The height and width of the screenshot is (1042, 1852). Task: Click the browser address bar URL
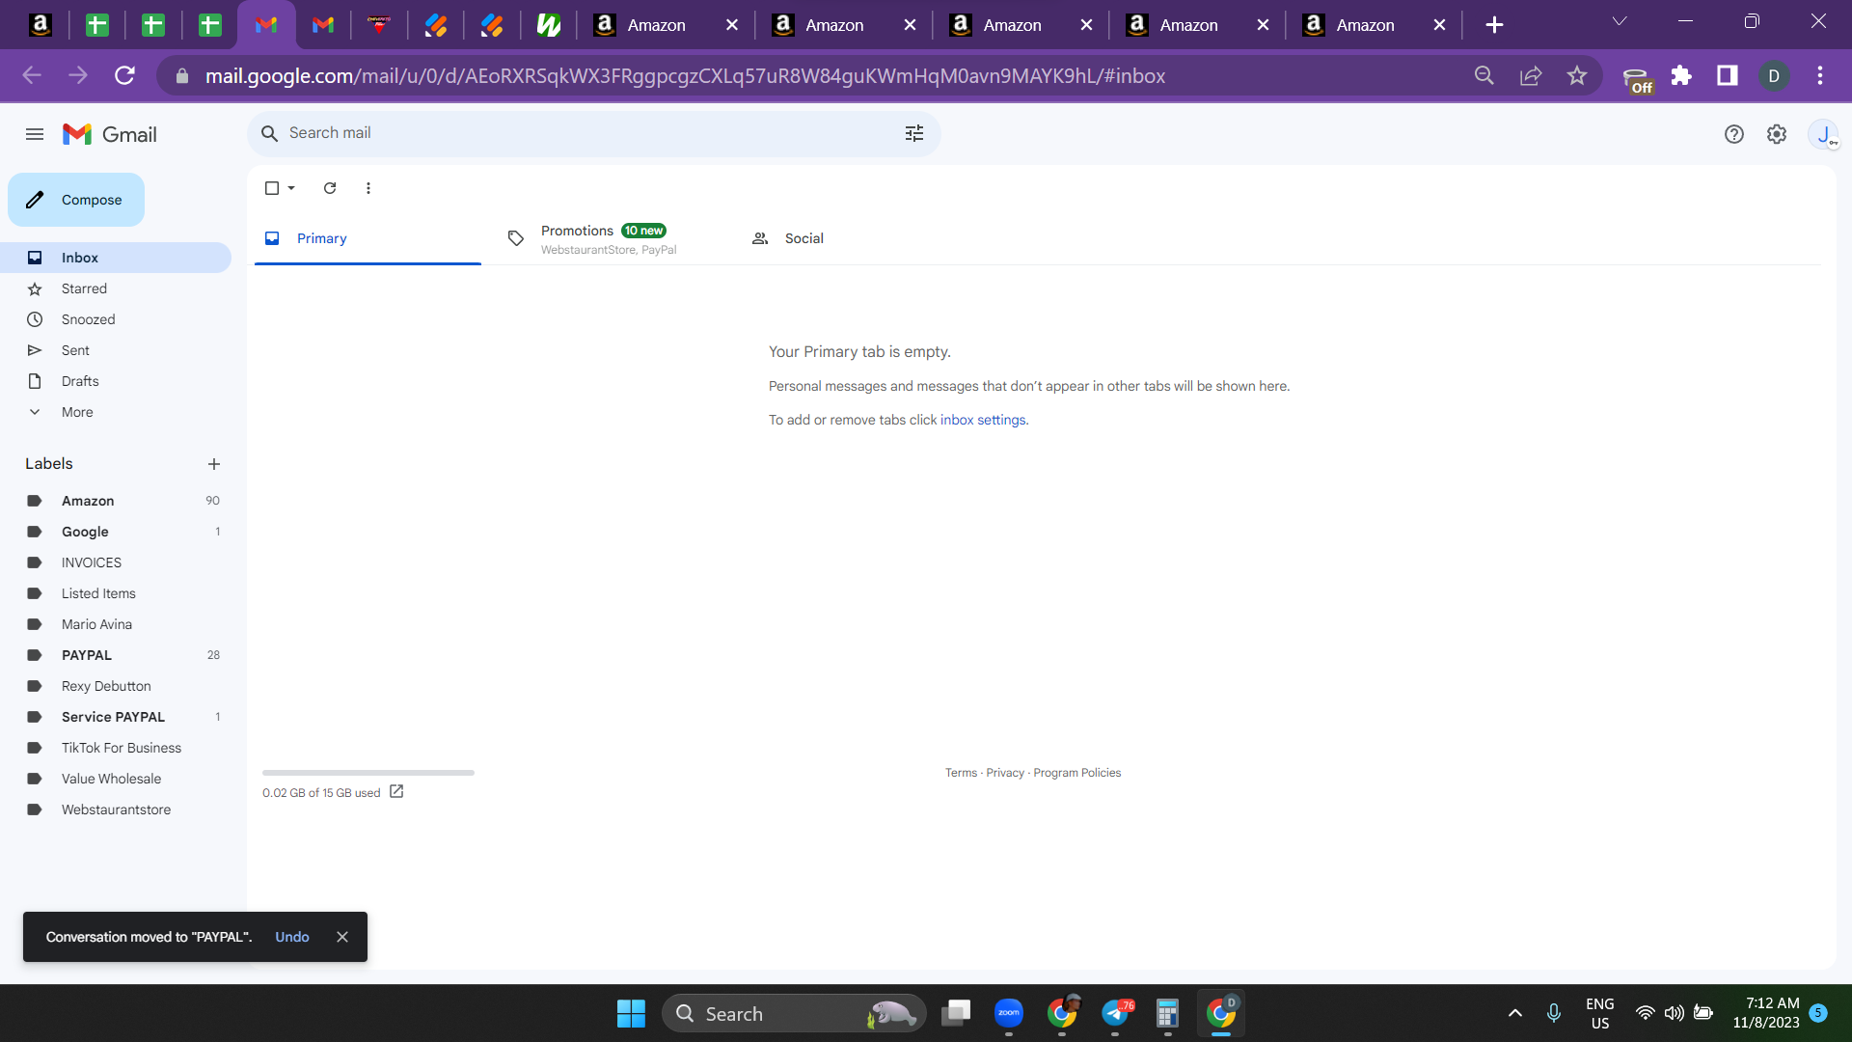click(685, 75)
